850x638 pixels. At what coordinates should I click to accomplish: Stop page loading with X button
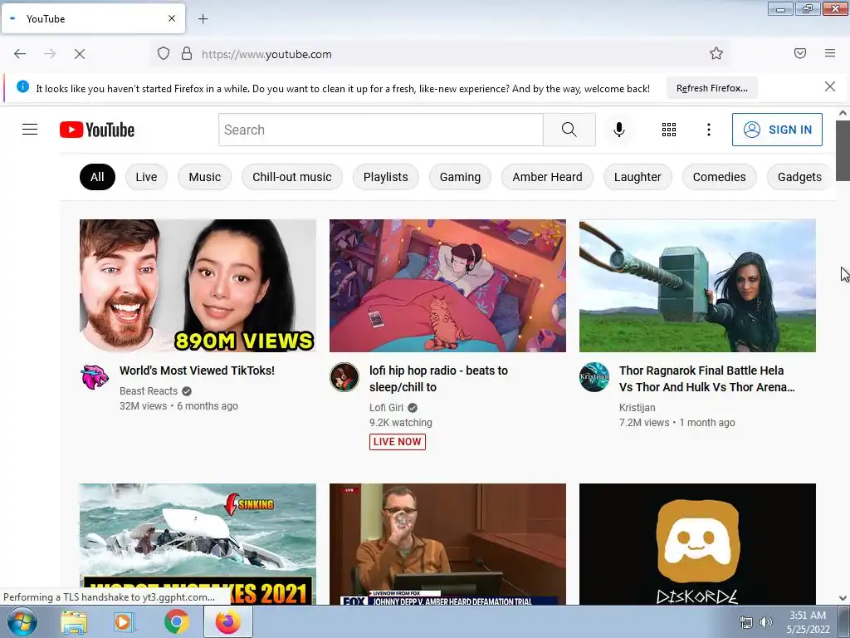click(x=80, y=54)
